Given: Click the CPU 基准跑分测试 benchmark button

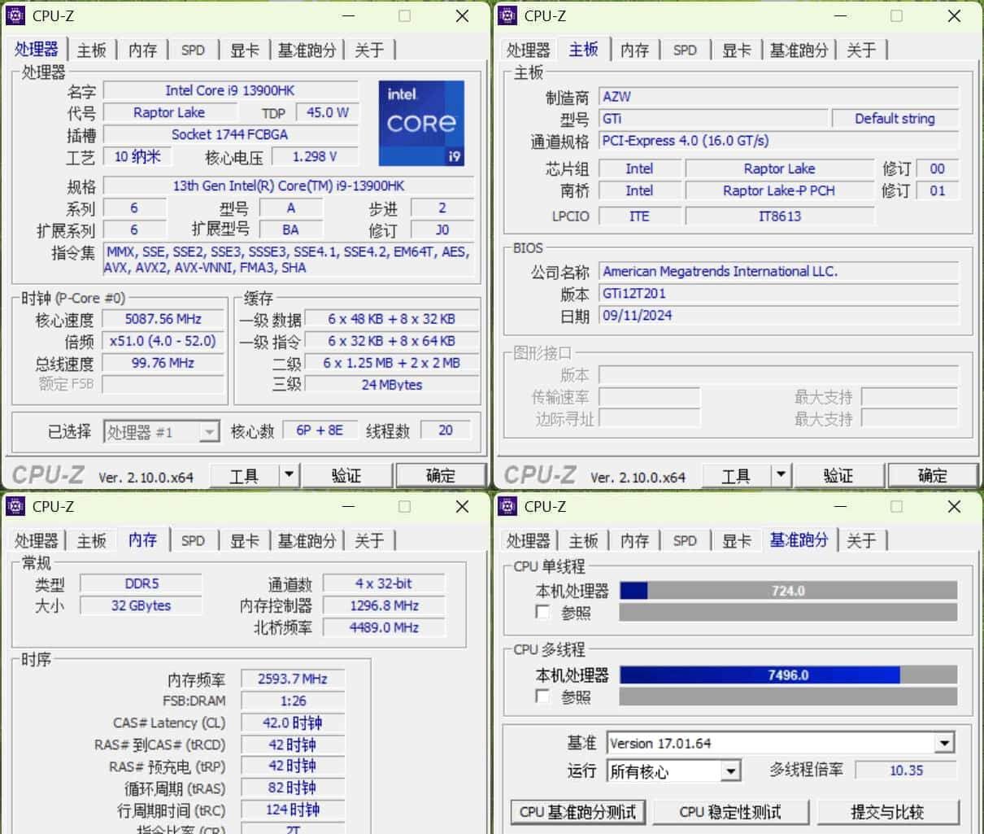Looking at the screenshot, I should (577, 811).
